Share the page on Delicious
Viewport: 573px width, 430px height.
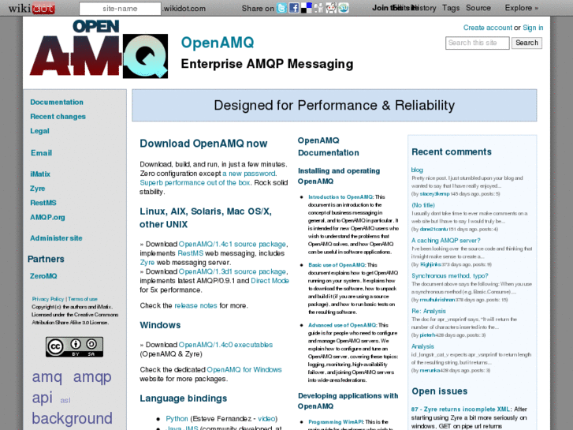[x=307, y=8]
